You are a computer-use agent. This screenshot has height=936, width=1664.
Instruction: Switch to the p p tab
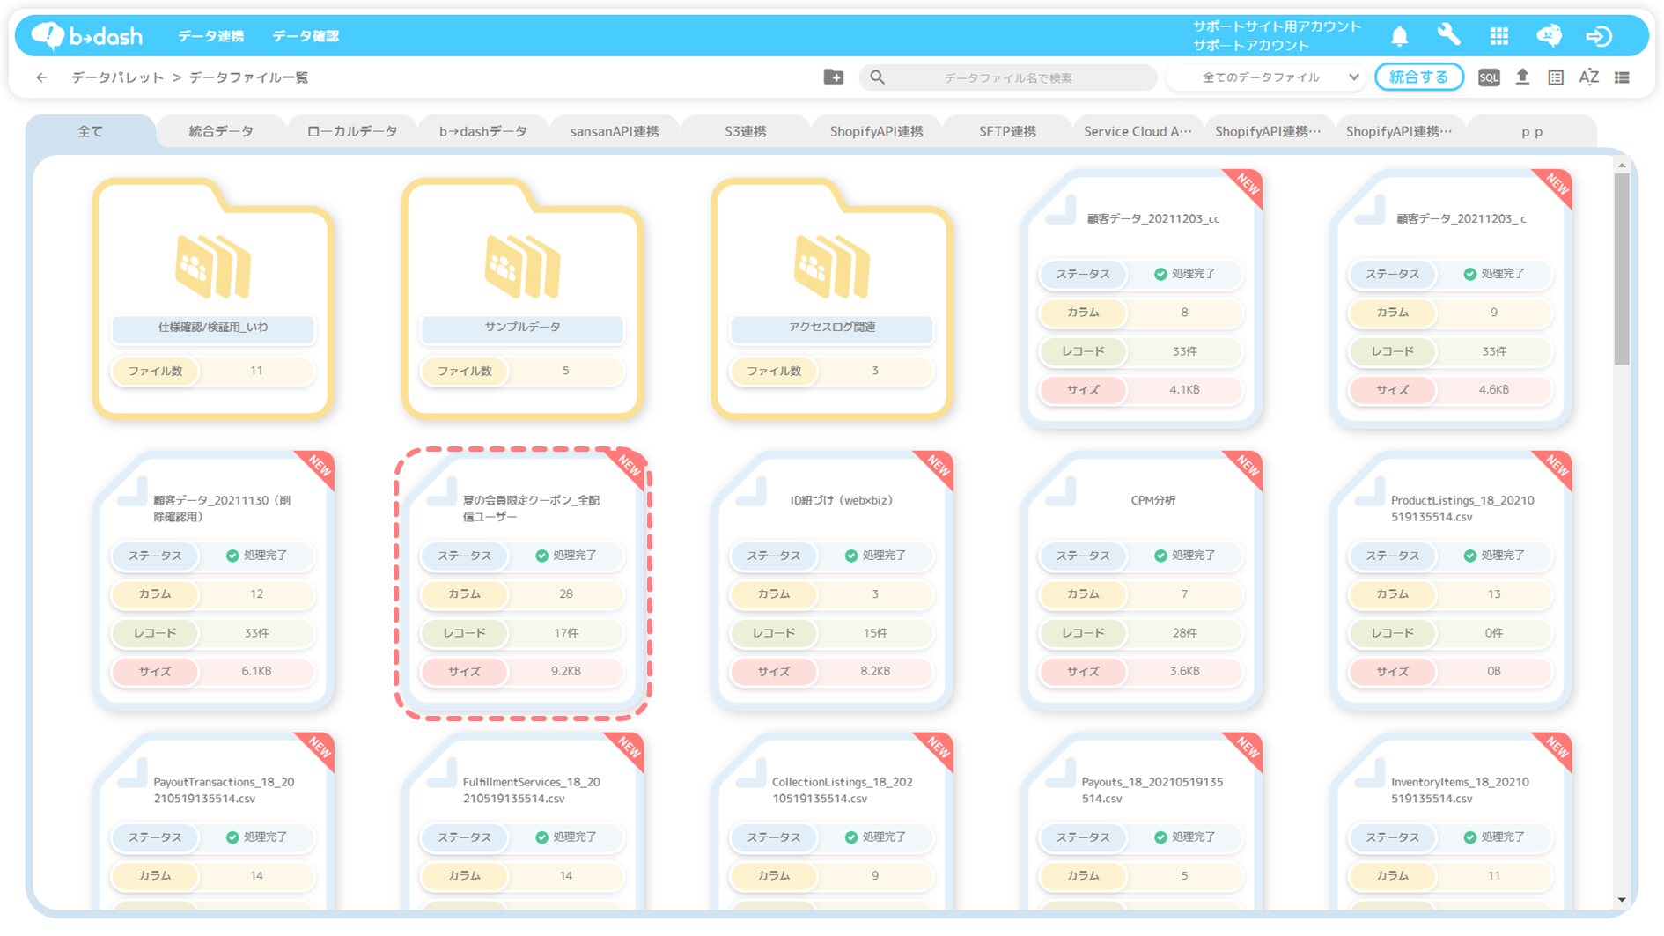click(1532, 131)
